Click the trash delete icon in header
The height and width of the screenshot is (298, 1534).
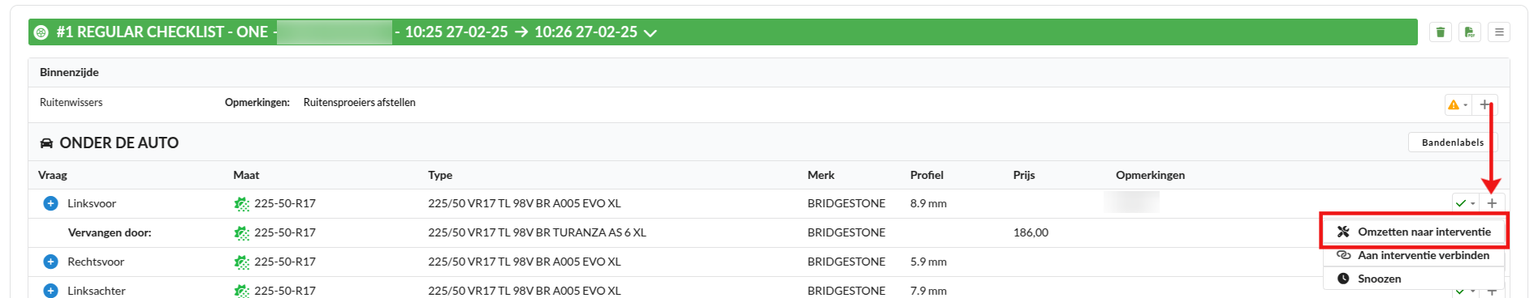[x=1441, y=32]
